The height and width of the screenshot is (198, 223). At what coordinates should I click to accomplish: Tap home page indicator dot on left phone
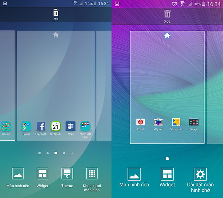tap(48, 153)
